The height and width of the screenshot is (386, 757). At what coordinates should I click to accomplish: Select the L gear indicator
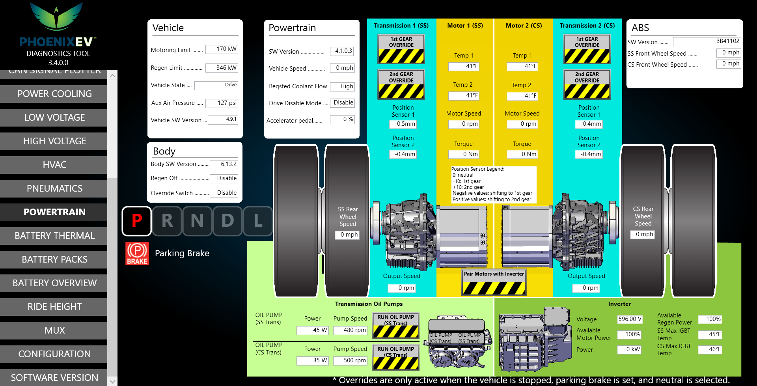pyautogui.click(x=258, y=221)
